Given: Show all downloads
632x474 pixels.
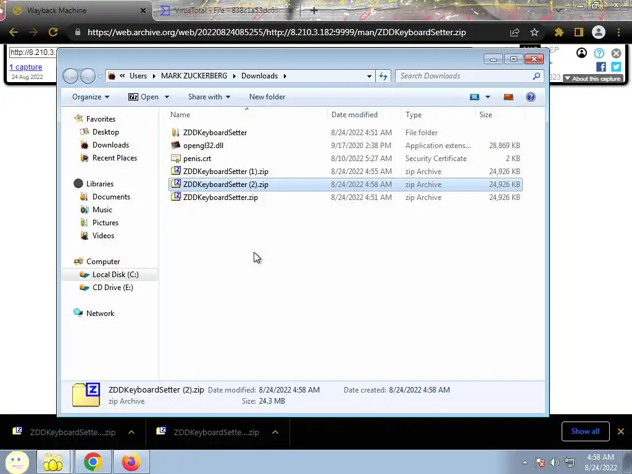Looking at the screenshot, I should pos(585,431).
